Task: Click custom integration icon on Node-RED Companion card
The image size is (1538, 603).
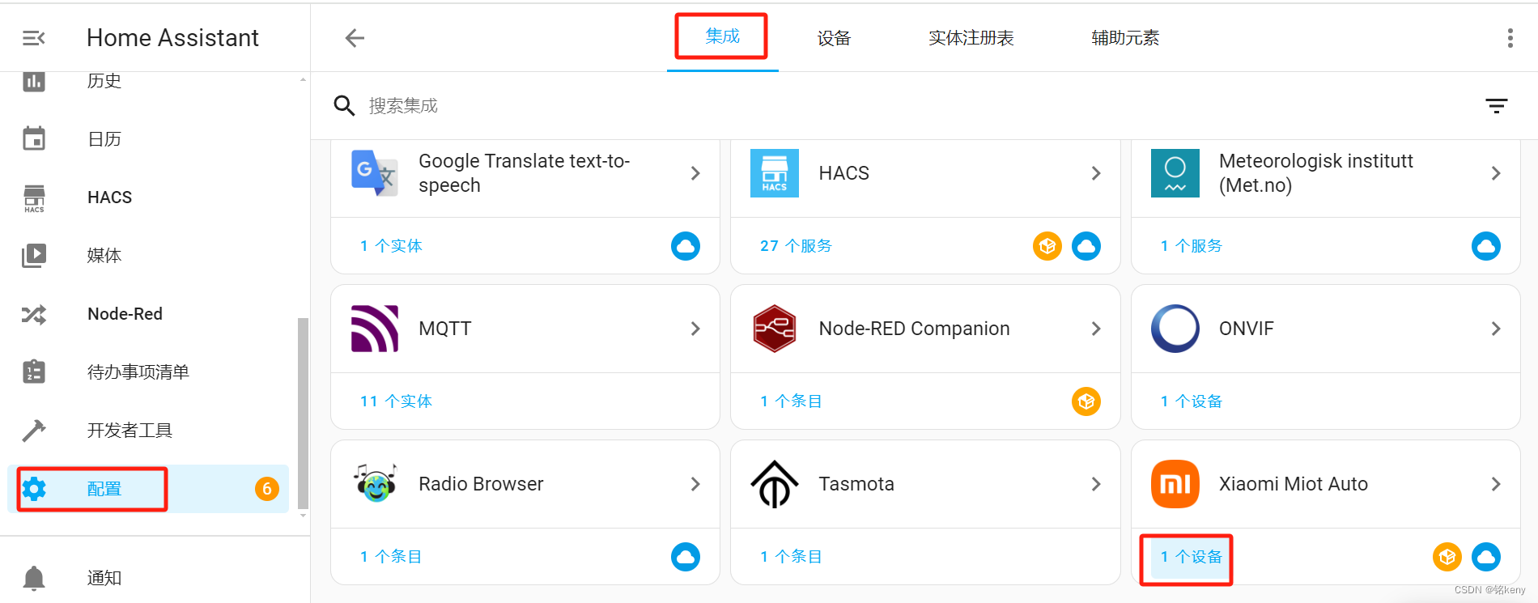Action: pyautogui.click(x=1086, y=401)
